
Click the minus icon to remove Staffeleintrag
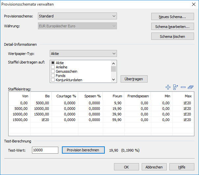point(183,87)
